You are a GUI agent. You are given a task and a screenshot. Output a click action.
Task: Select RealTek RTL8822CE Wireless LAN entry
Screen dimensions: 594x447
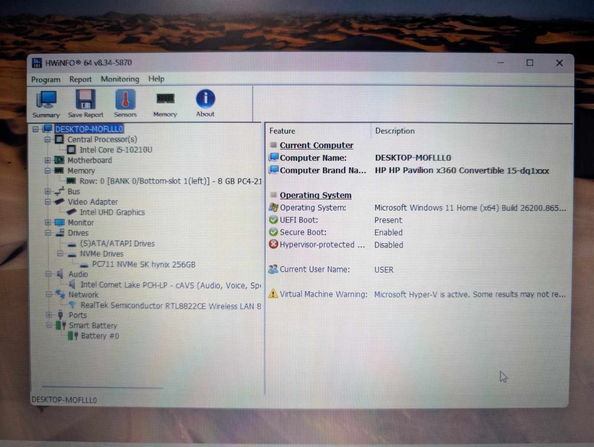(x=171, y=306)
